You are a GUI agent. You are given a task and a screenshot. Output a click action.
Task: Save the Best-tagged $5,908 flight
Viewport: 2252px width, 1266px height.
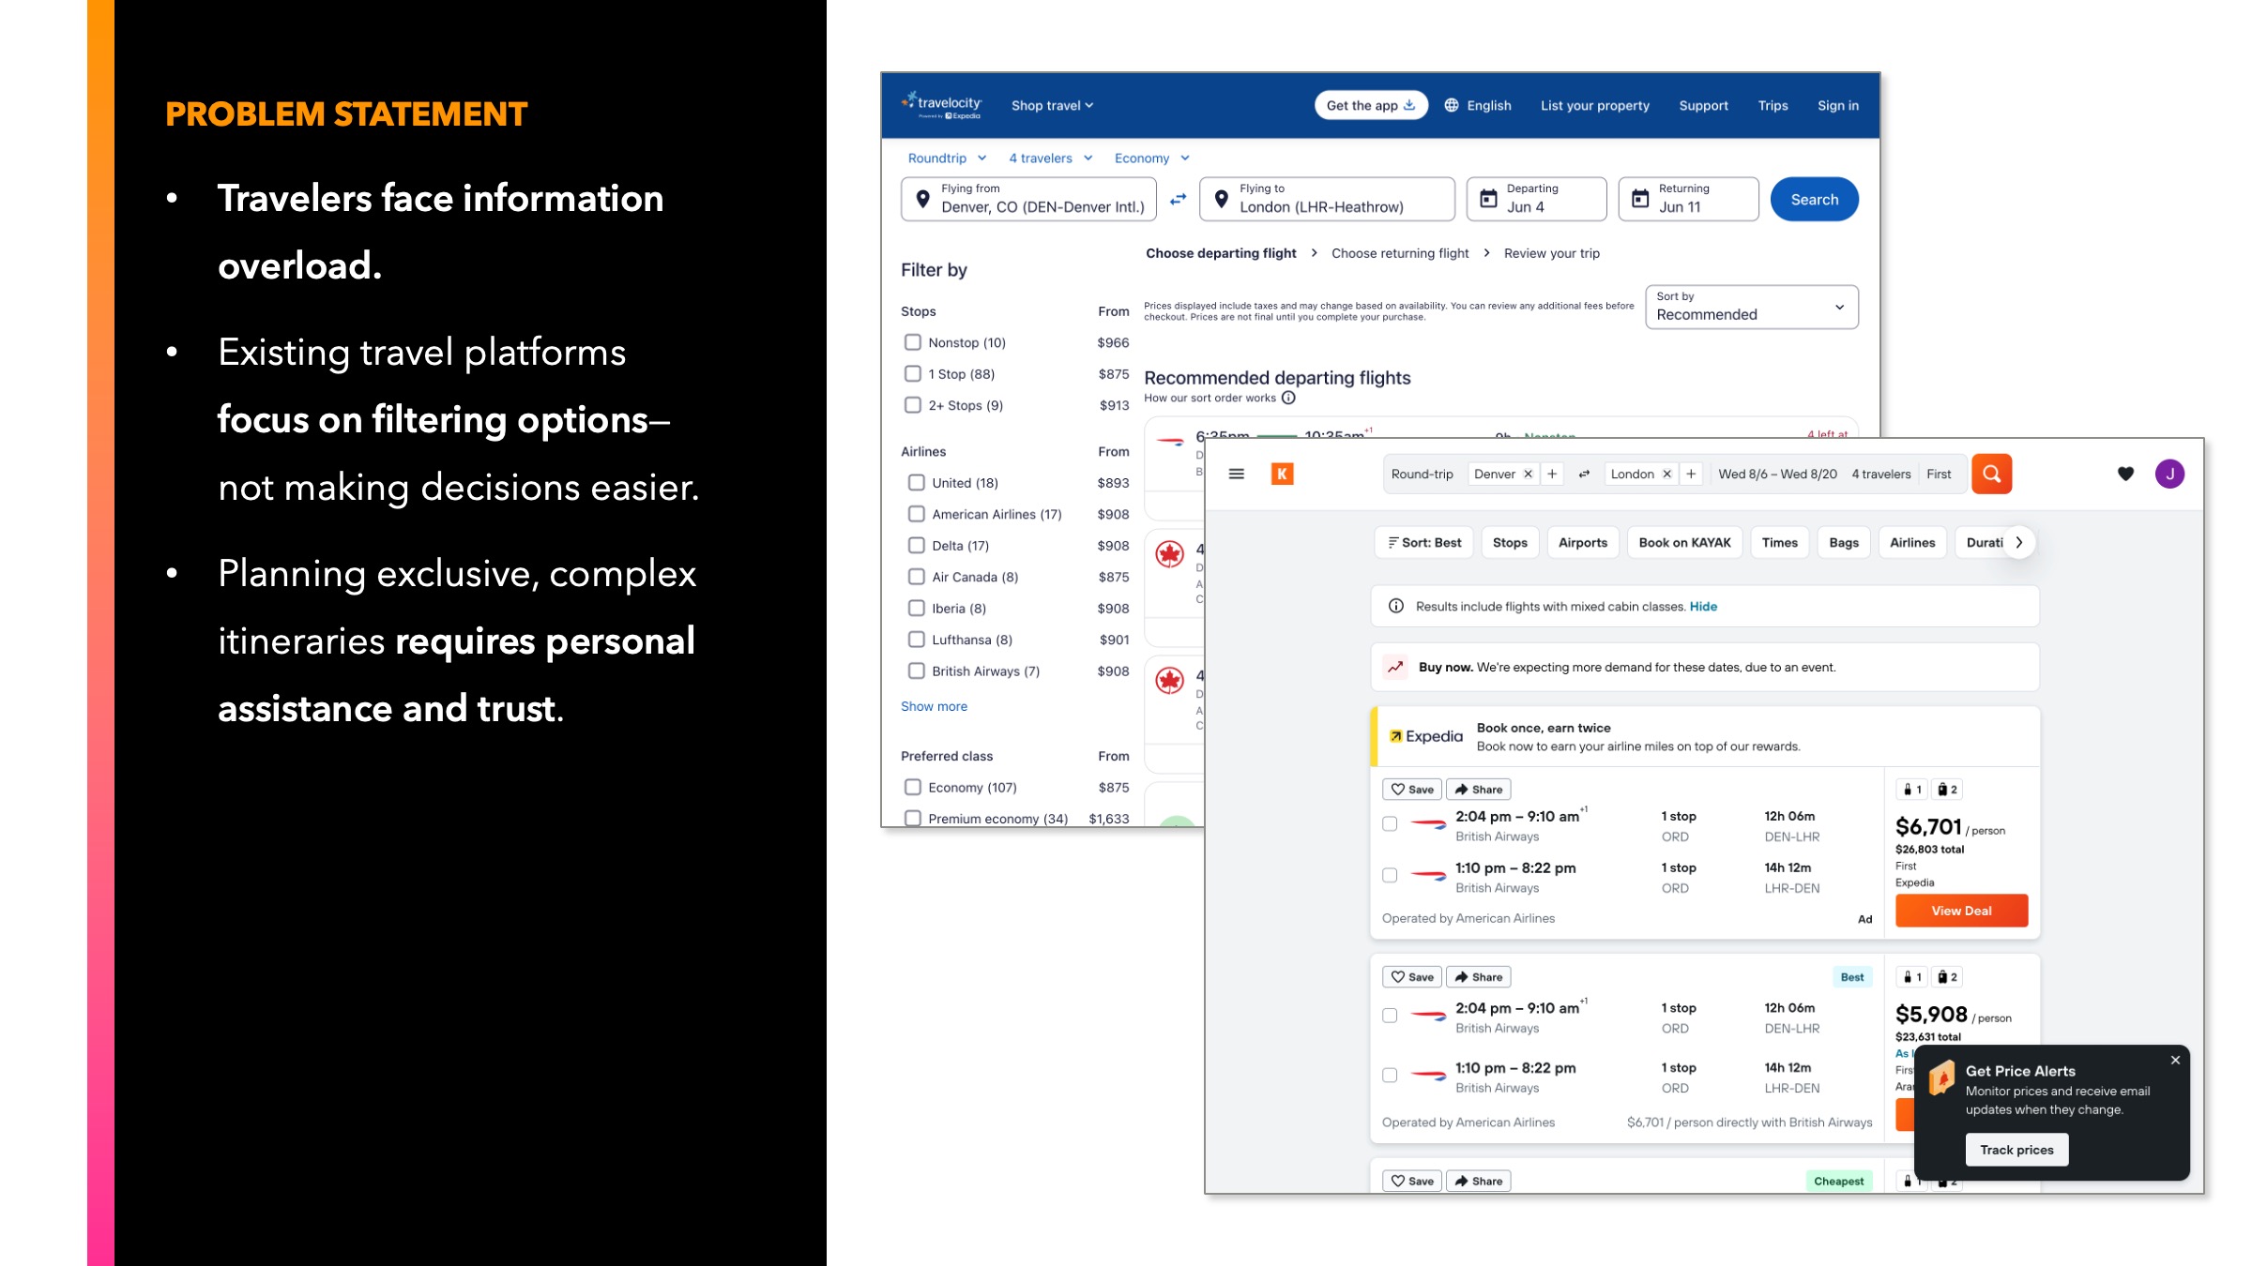(1411, 977)
